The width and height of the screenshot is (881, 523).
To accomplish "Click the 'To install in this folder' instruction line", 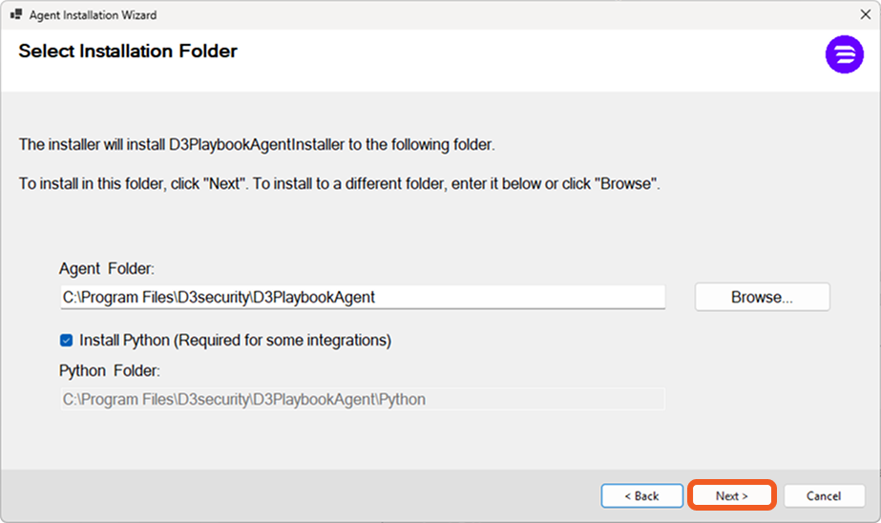I will point(339,183).
